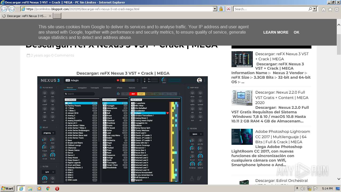The image size is (341, 192).
Task: Open a new tab button
Action: pos(57,16)
